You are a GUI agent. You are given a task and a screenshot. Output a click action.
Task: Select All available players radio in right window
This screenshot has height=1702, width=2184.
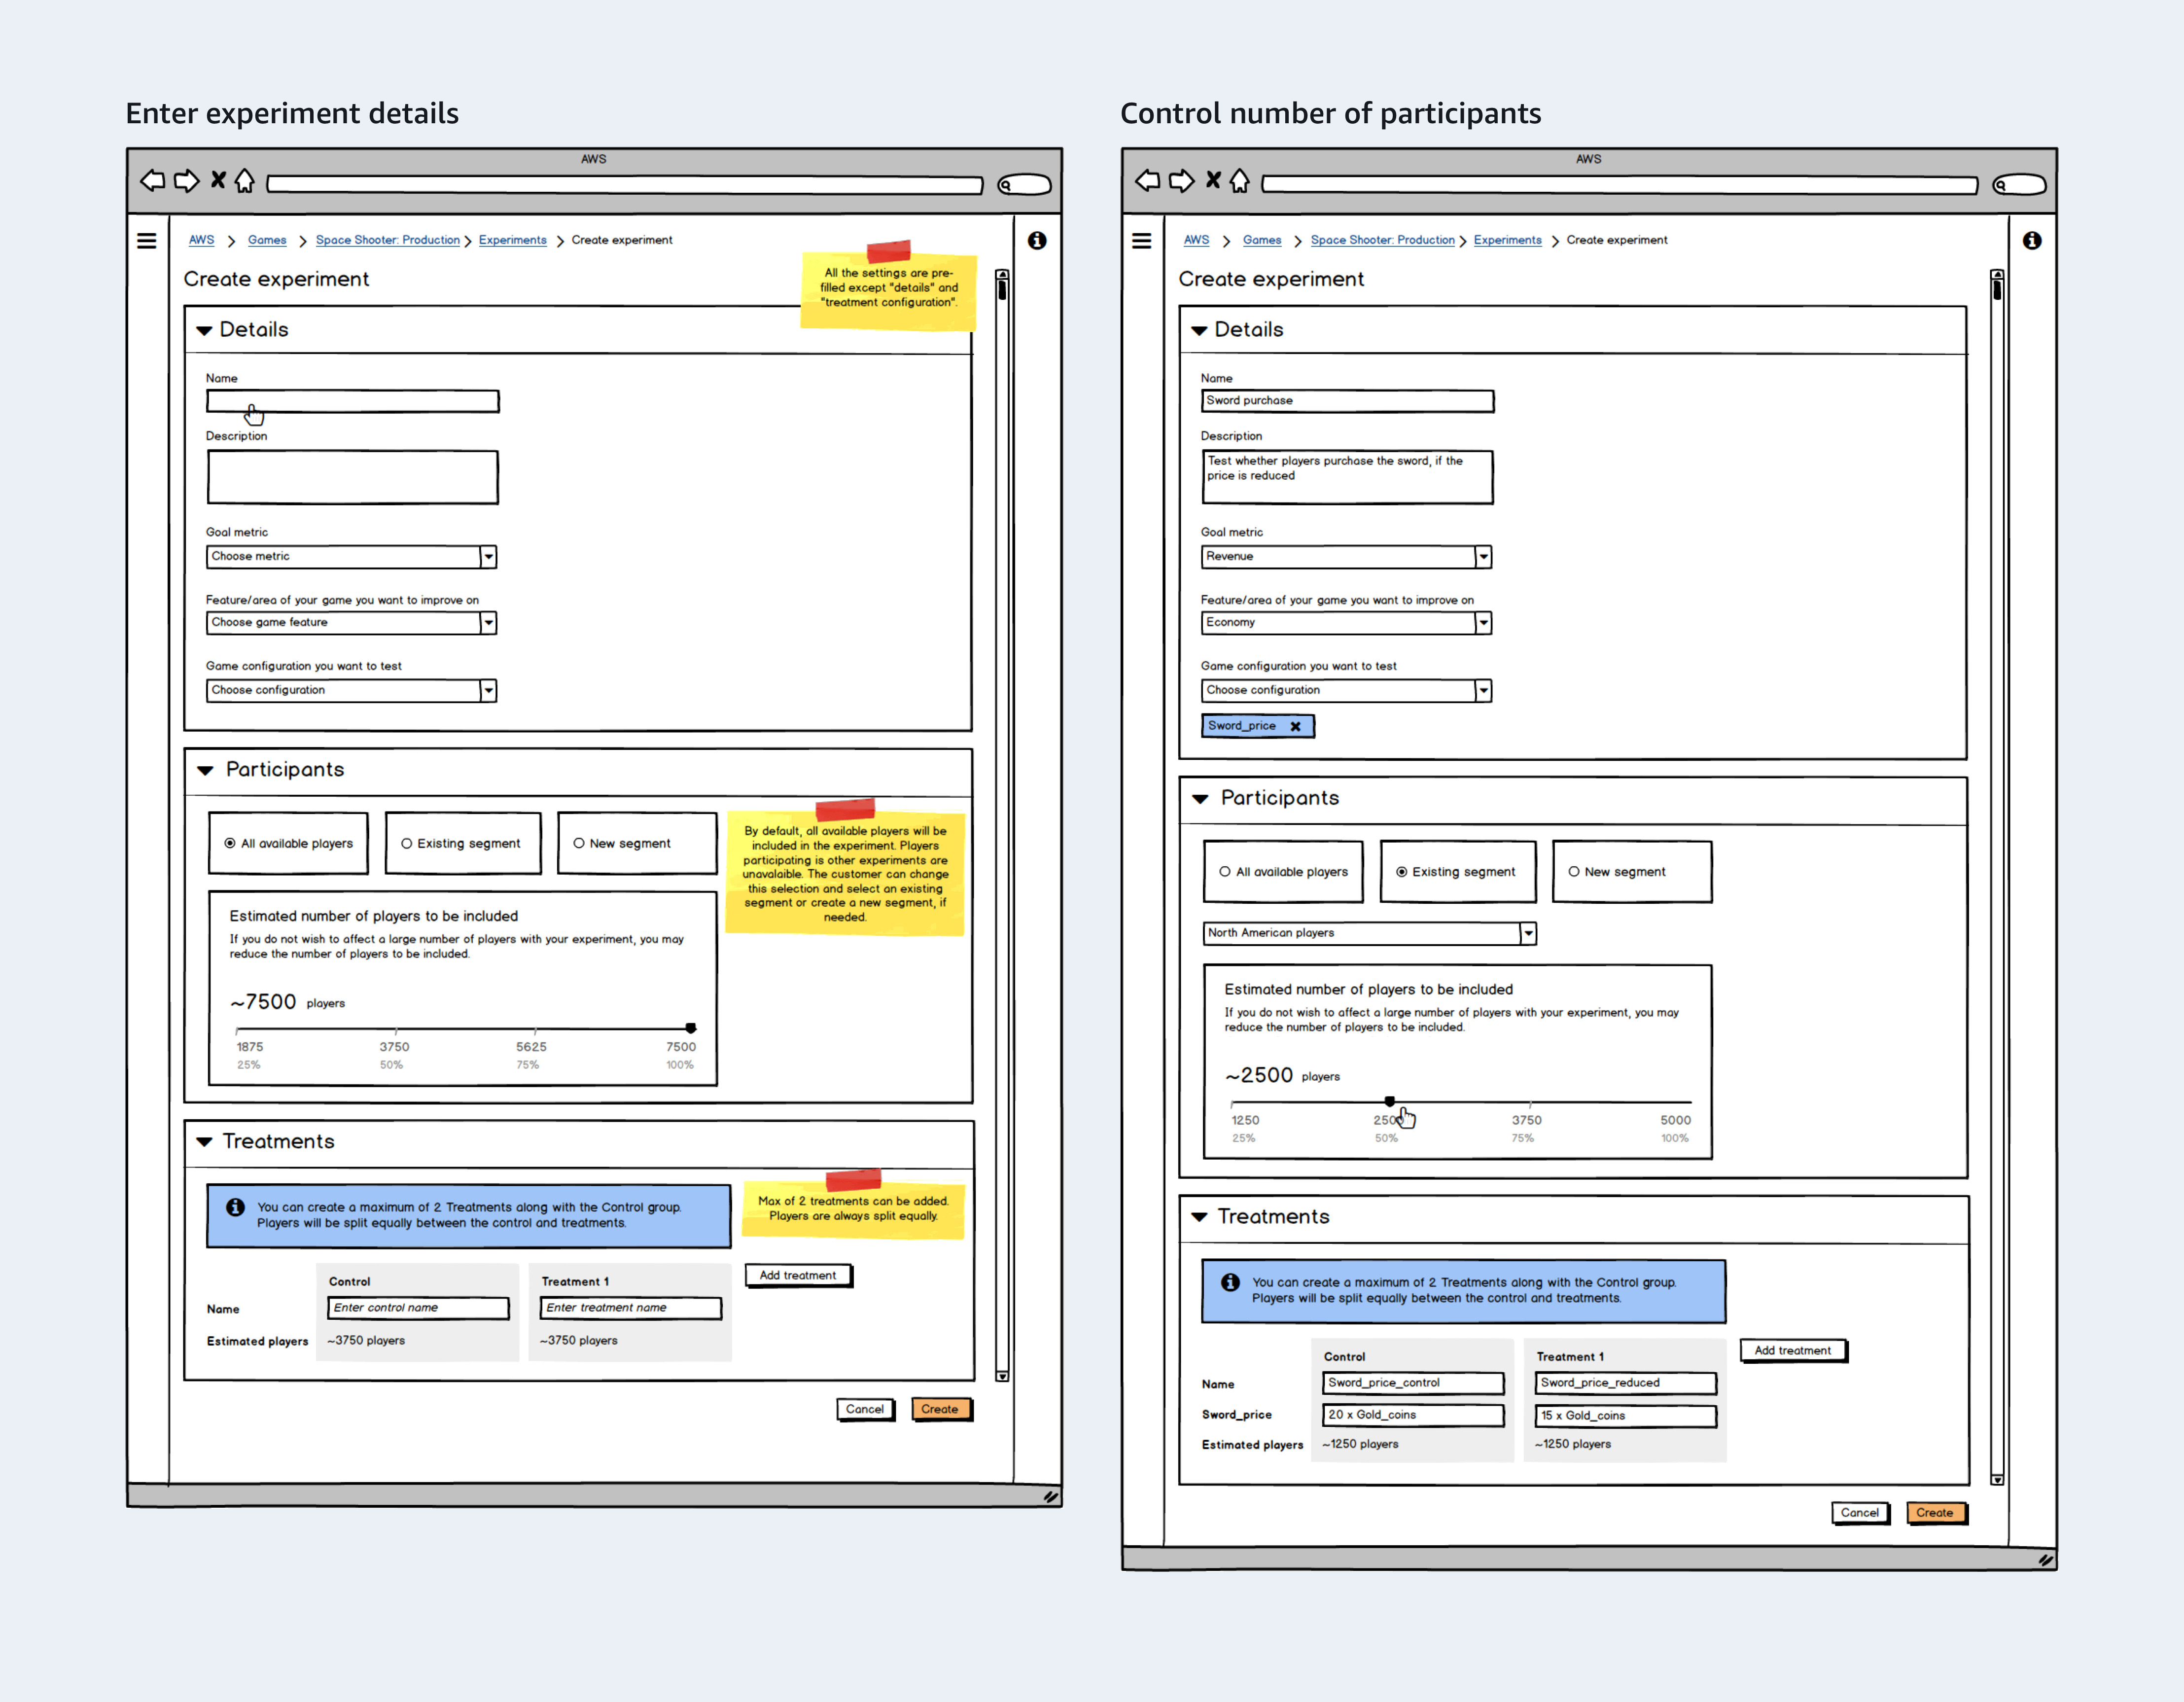(x=1225, y=872)
